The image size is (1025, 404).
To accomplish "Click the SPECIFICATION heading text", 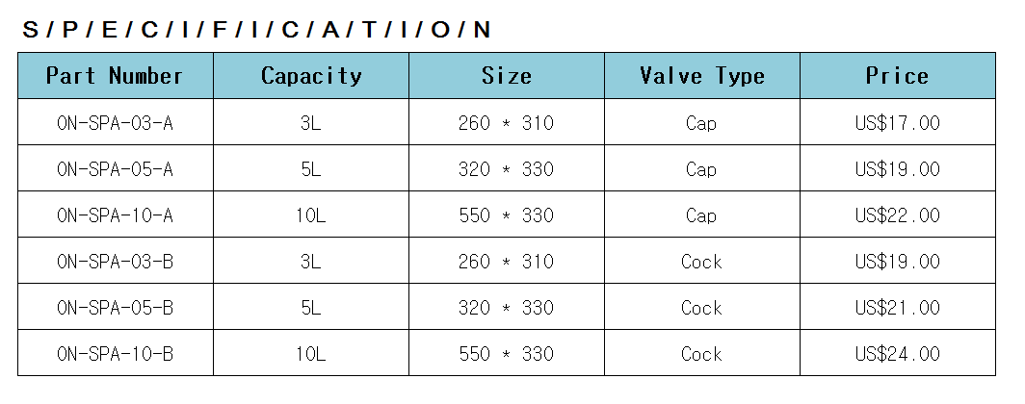I will coord(256,30).
